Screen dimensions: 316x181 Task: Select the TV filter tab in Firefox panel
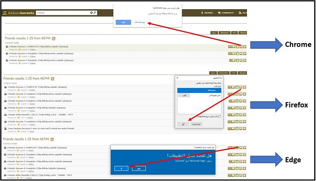pyautogui.click(x=233, y=73)
